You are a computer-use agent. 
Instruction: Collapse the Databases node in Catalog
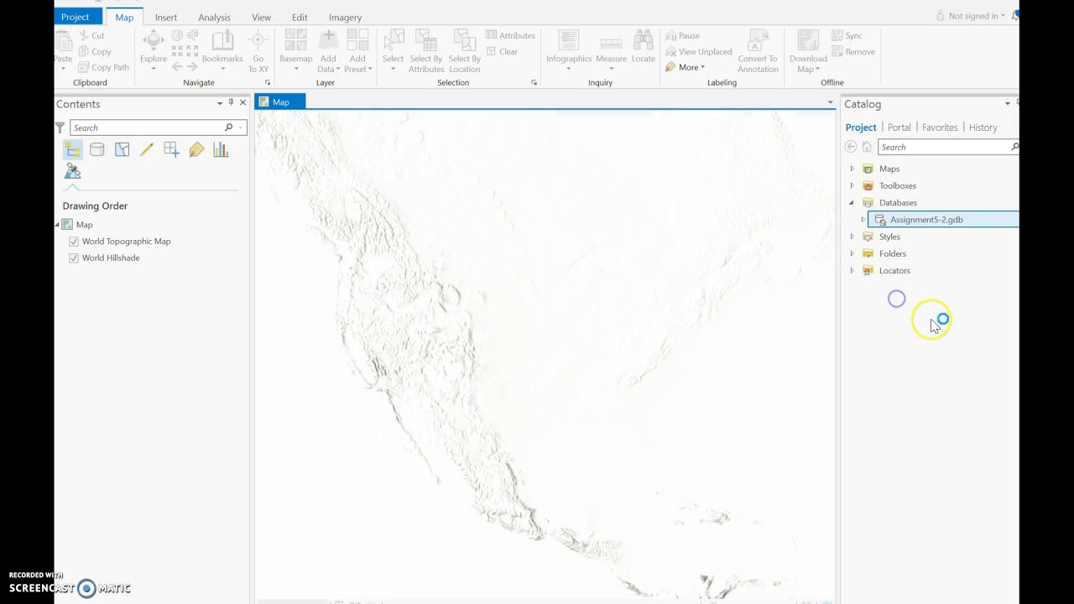click(x=852, y=203)
